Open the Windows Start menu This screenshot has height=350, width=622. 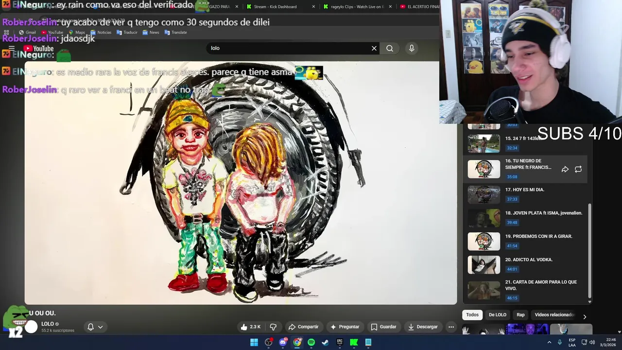[254, 342]
